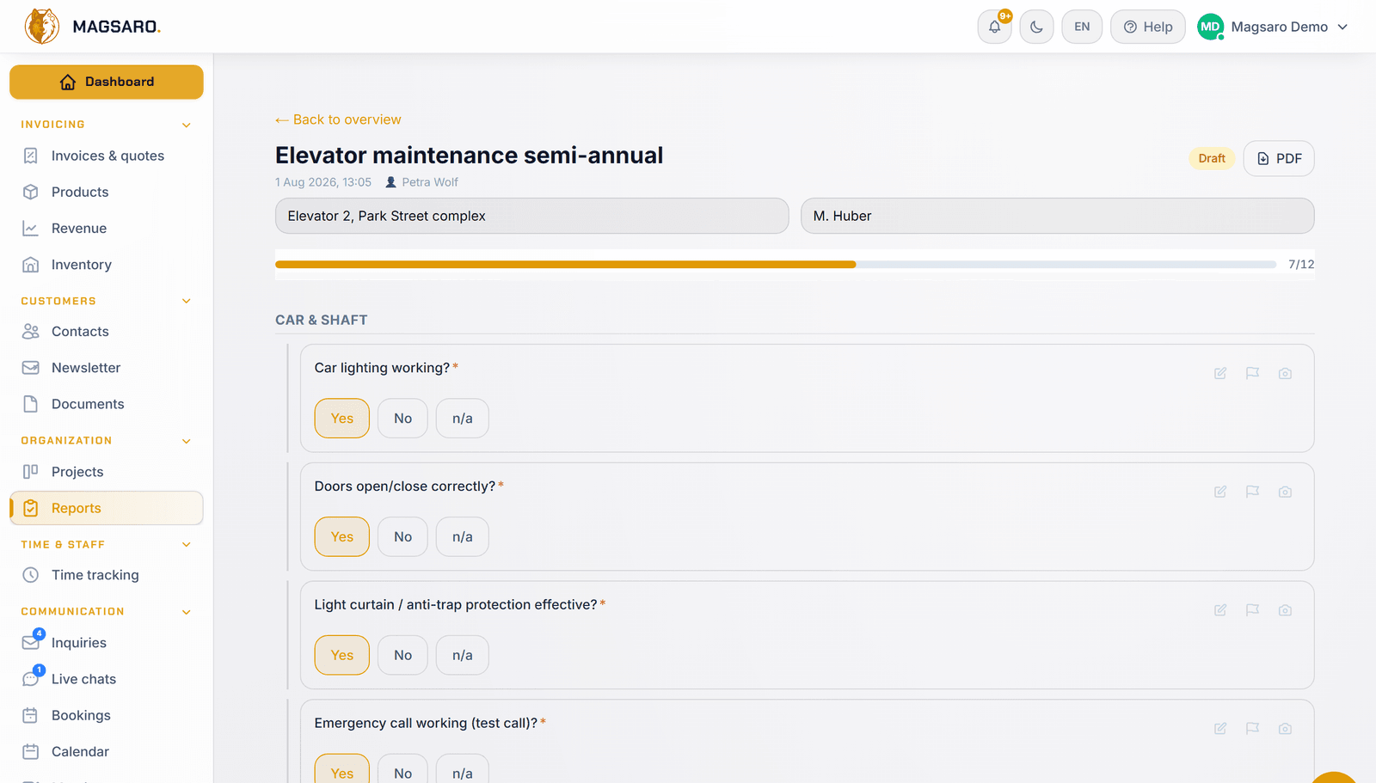Click the Revenue chart icon
The width and height of the screenshot is (1376, 783).
[x=31, y=229]
